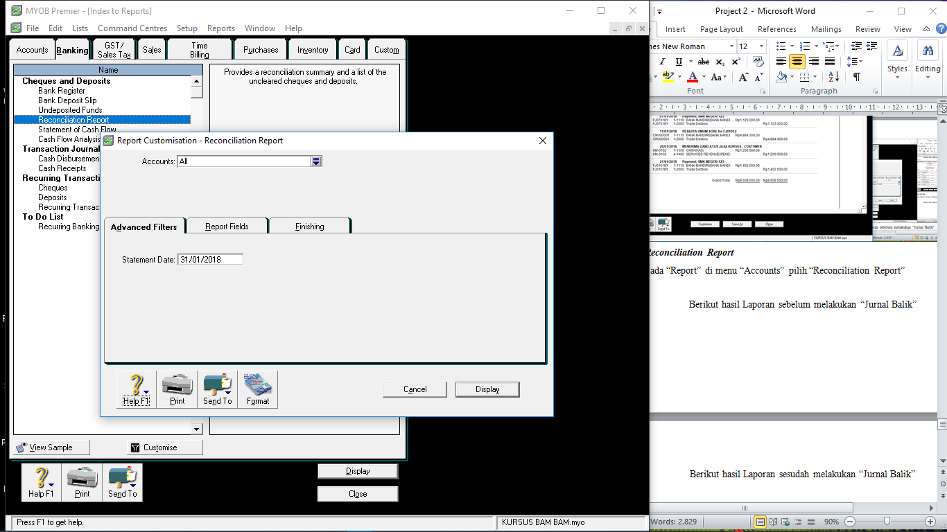Click the Print icon in Index to Reports window
Image resolution: width=947 pixels, height=532 pixels.
pyautogui.click(x=82, y=482)
